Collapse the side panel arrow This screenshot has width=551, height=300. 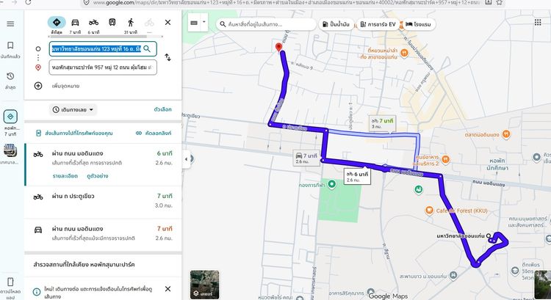pos(187,159)
